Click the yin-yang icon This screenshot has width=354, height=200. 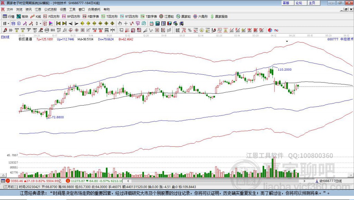pyautogui.click(x=270, y=30)
